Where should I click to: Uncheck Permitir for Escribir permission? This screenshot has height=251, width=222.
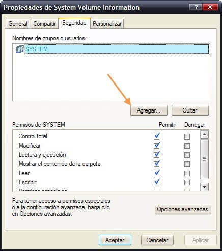(x=156, y=182)
